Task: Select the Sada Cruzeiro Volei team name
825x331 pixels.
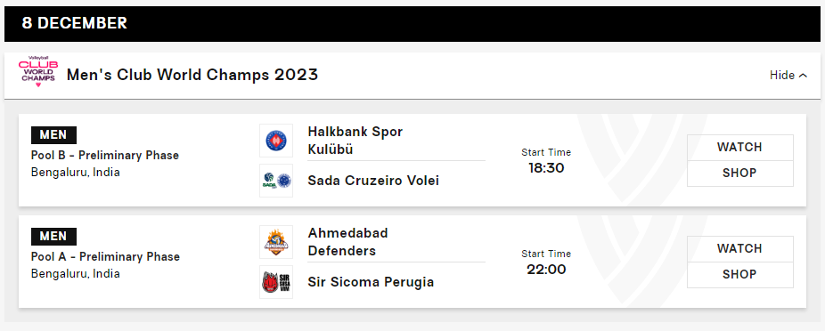Action: (373, 181)
